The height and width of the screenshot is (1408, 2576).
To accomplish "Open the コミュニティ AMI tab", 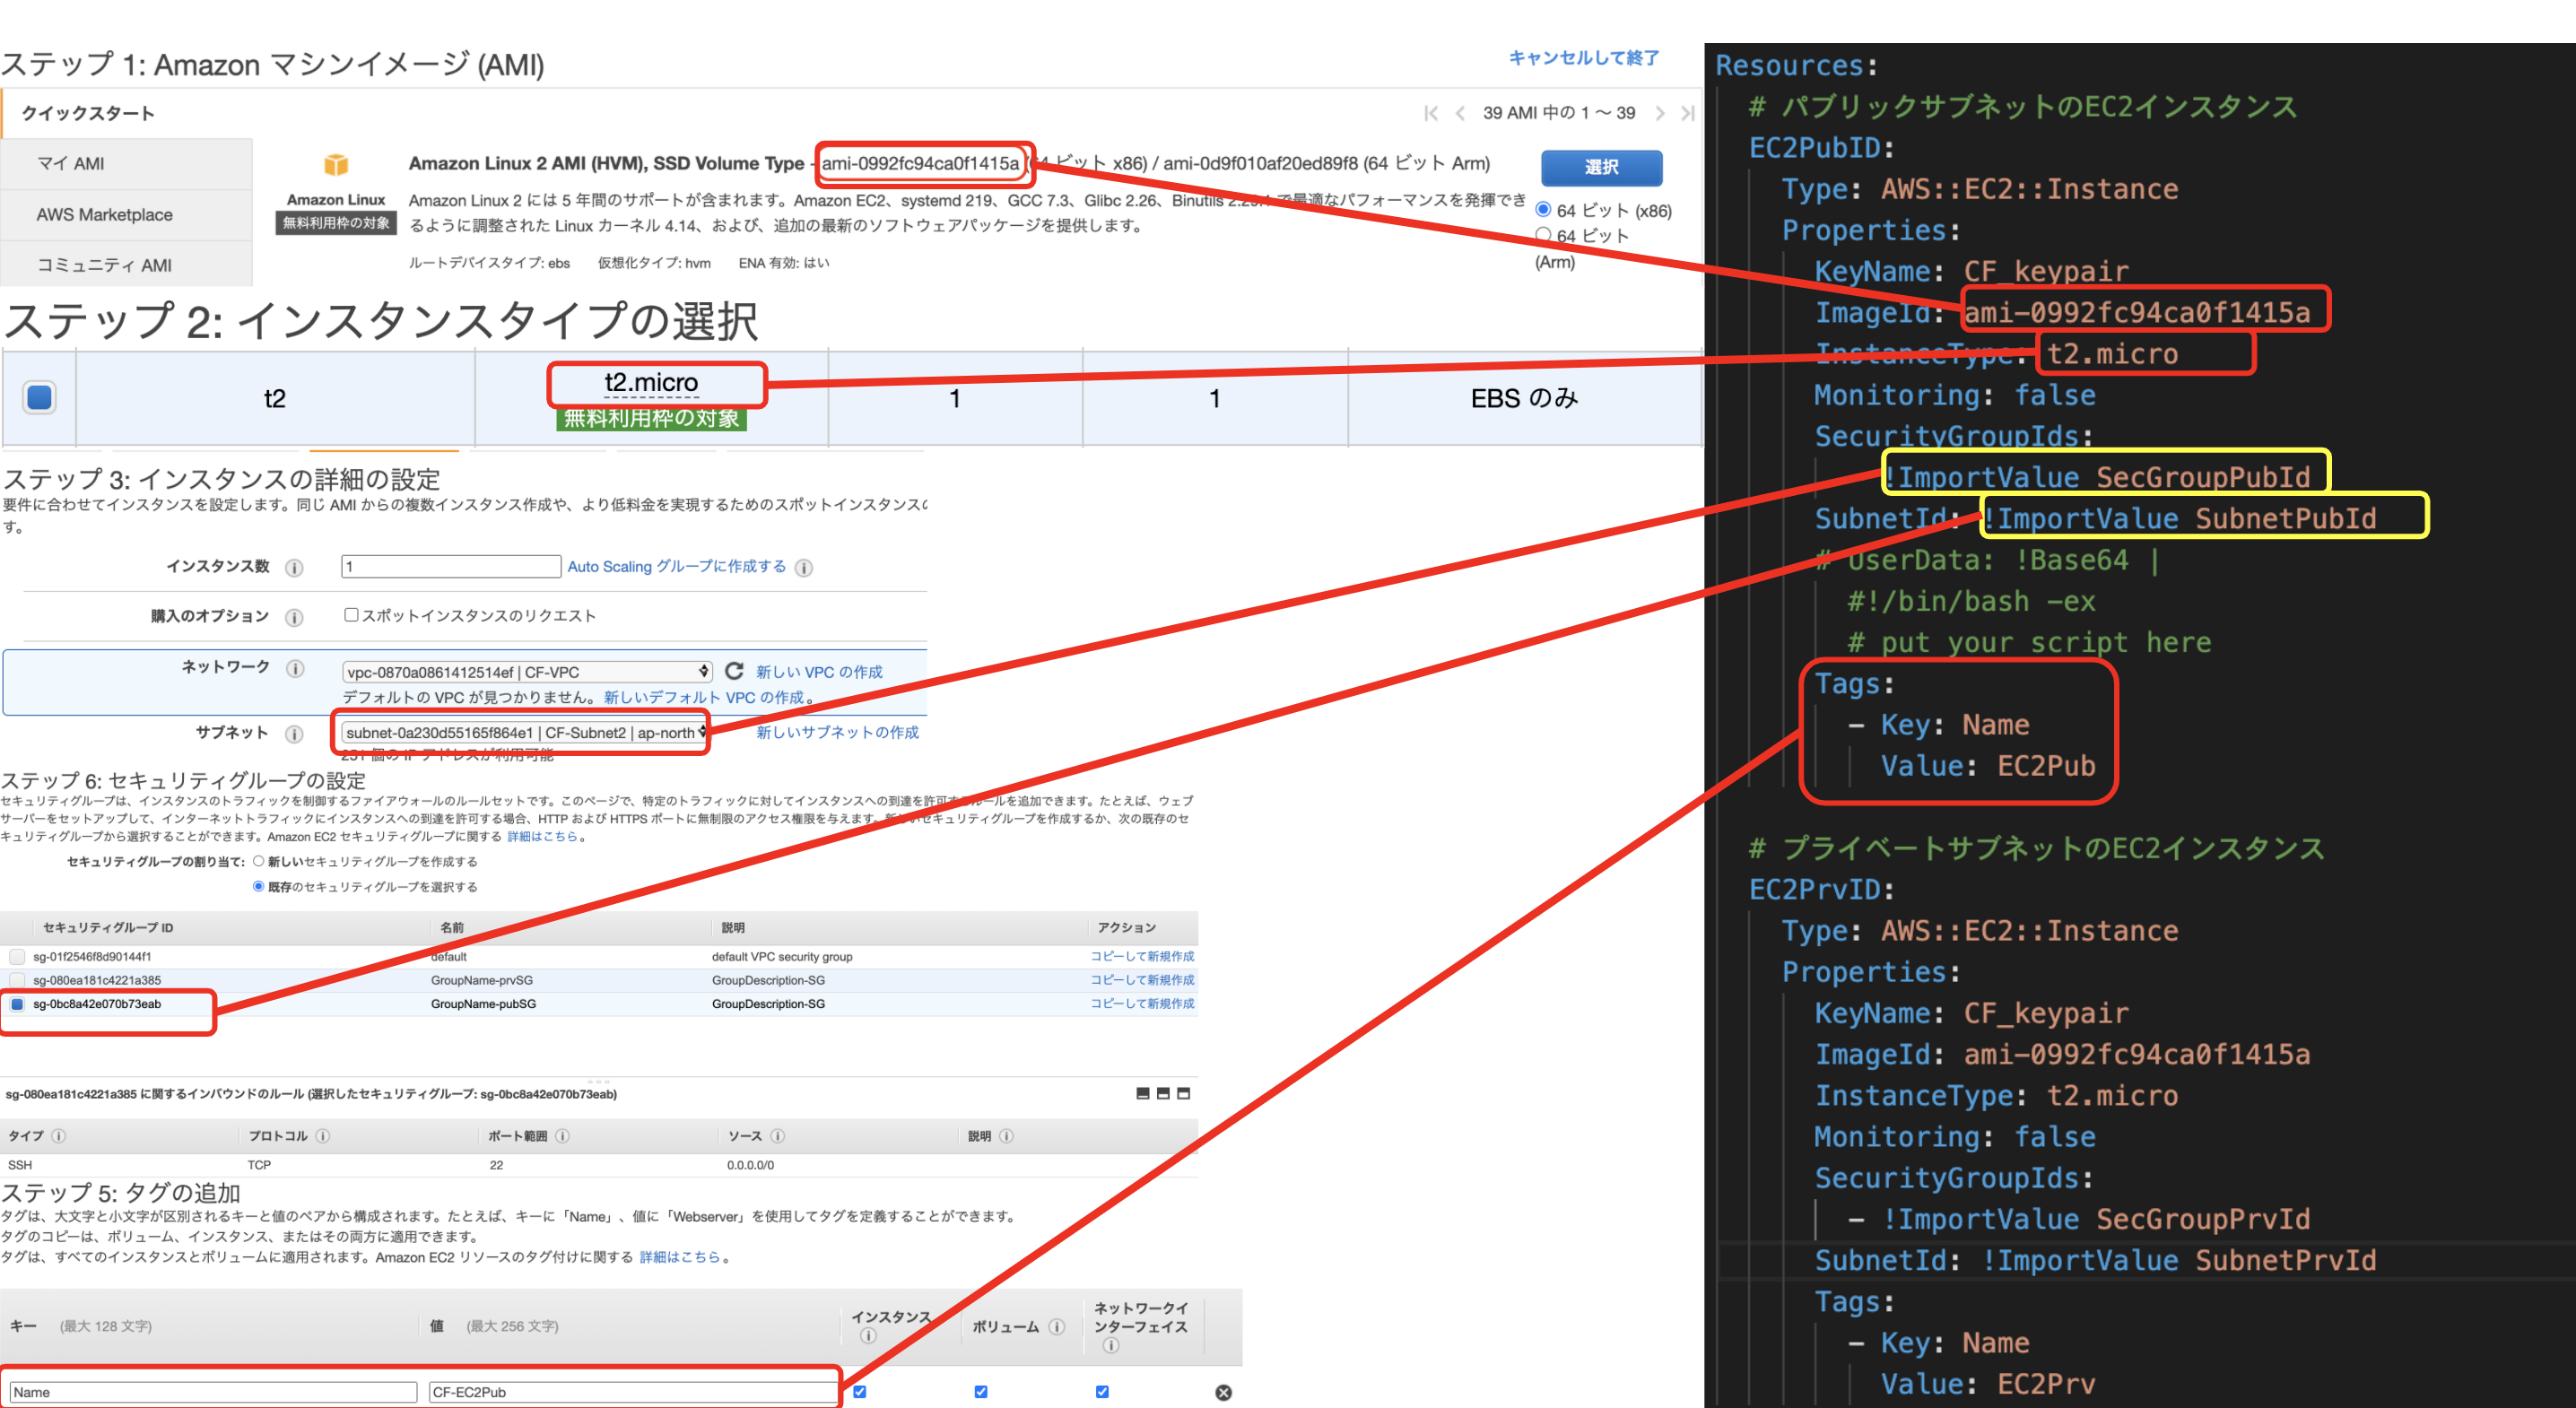I will (103, 264).
